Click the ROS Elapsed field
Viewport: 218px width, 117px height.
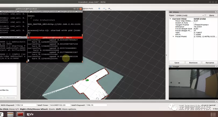tap(26, 105)
